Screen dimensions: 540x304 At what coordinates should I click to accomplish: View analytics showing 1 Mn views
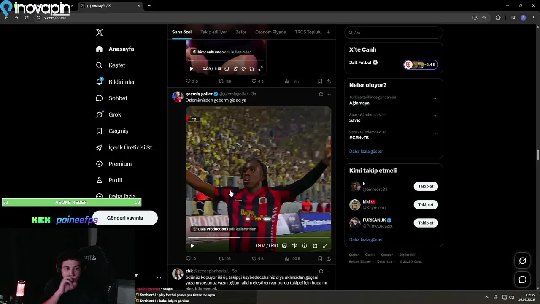click(x=292, y=81)
